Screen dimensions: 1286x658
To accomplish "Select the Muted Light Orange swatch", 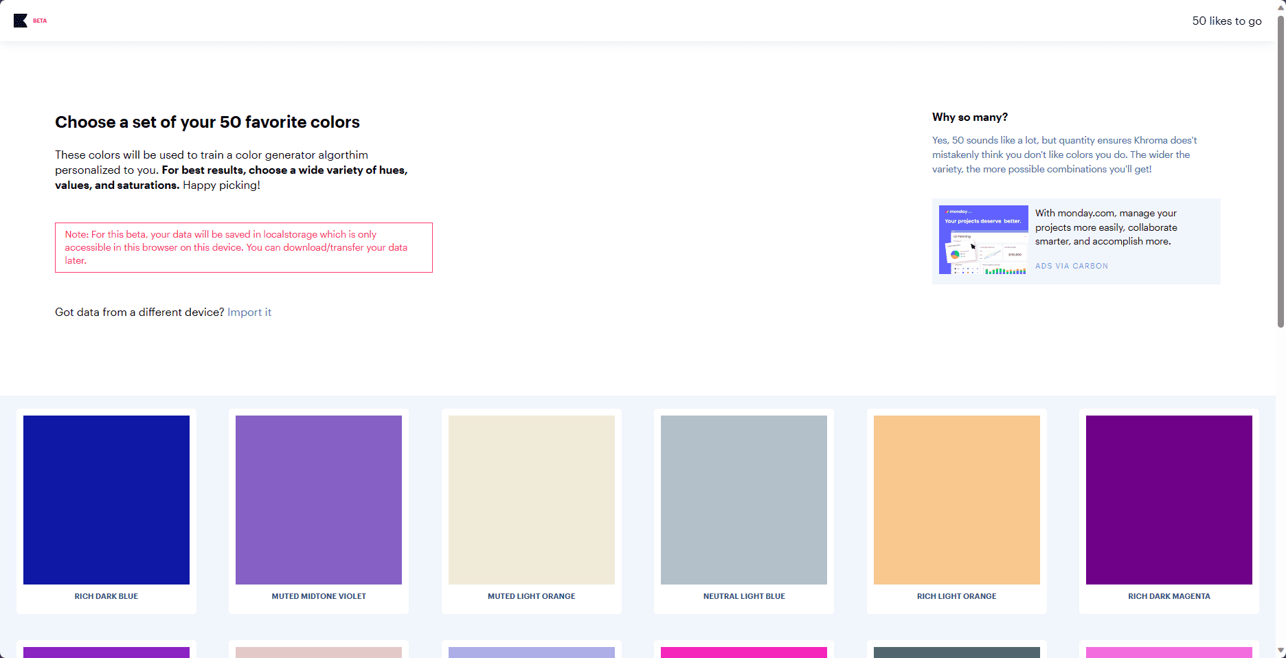I will coord(532,500).
